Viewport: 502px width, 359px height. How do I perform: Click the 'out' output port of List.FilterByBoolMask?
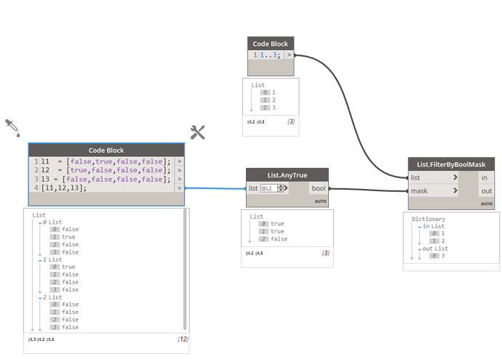(x=486, y=191)
